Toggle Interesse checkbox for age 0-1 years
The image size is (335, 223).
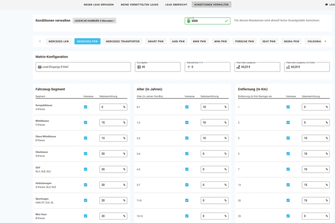click(x=187, y=107)
